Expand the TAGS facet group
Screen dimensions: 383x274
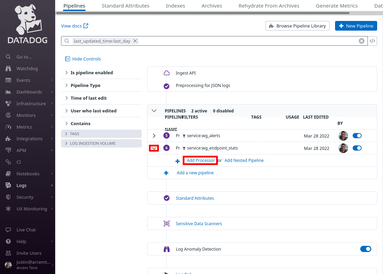coord(101,134)
